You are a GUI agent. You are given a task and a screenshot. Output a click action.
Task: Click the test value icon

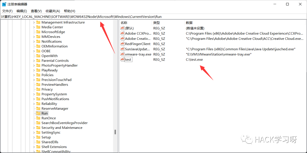[122, 59]
